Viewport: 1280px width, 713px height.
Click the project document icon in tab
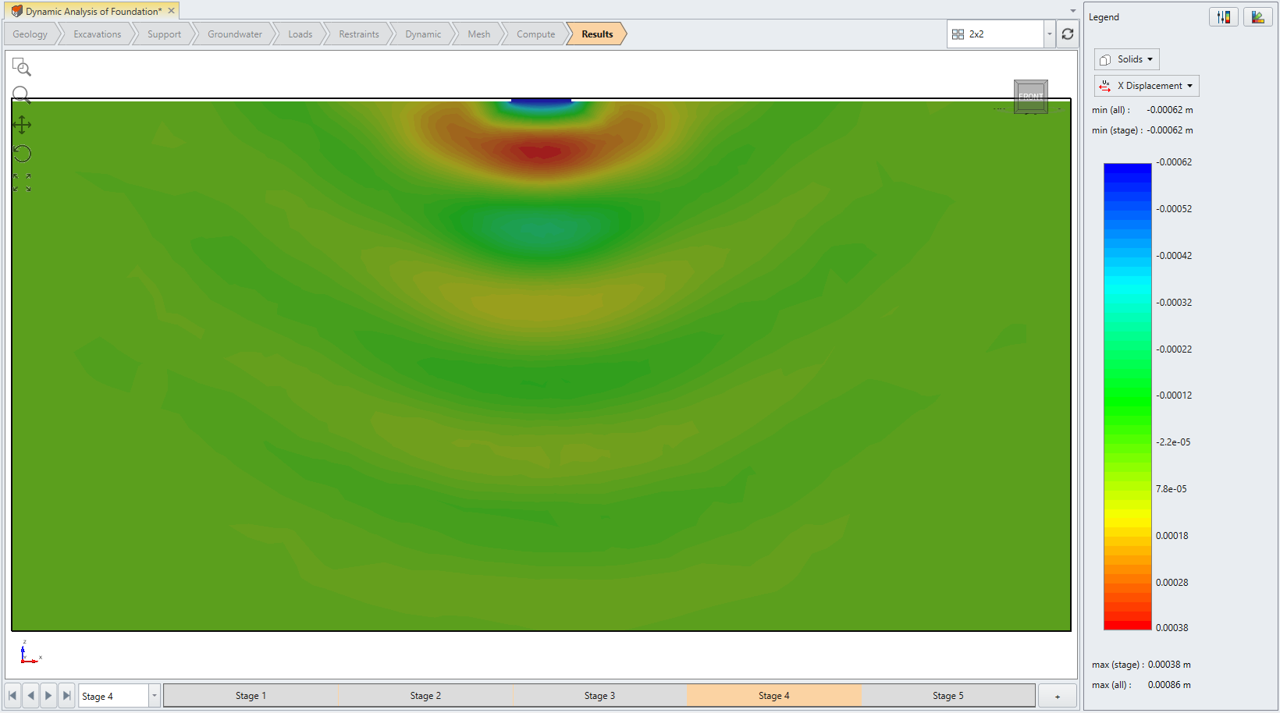point(16,11)
